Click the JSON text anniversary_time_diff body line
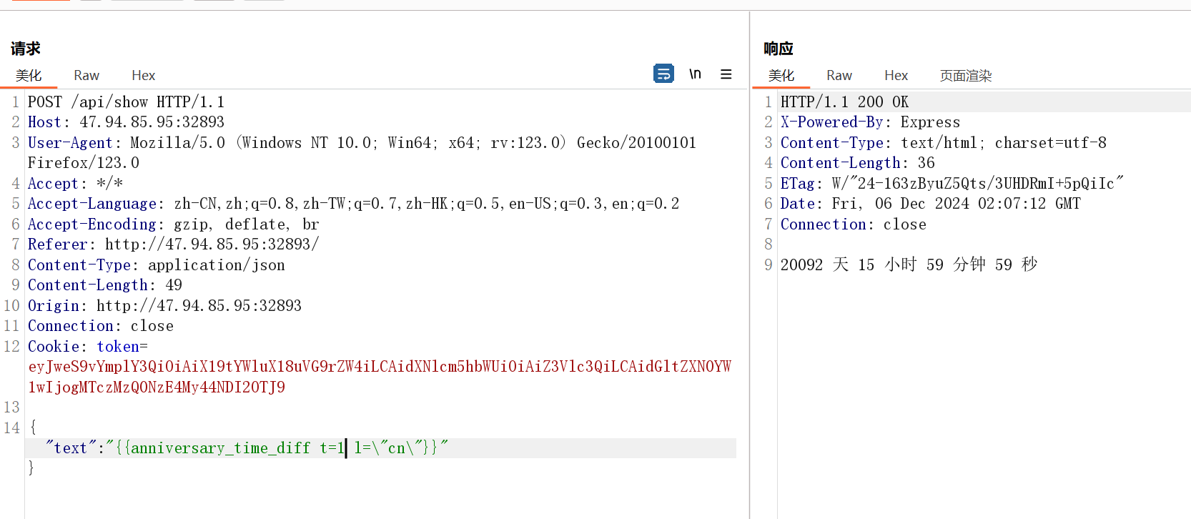 [x=247, y=448]
